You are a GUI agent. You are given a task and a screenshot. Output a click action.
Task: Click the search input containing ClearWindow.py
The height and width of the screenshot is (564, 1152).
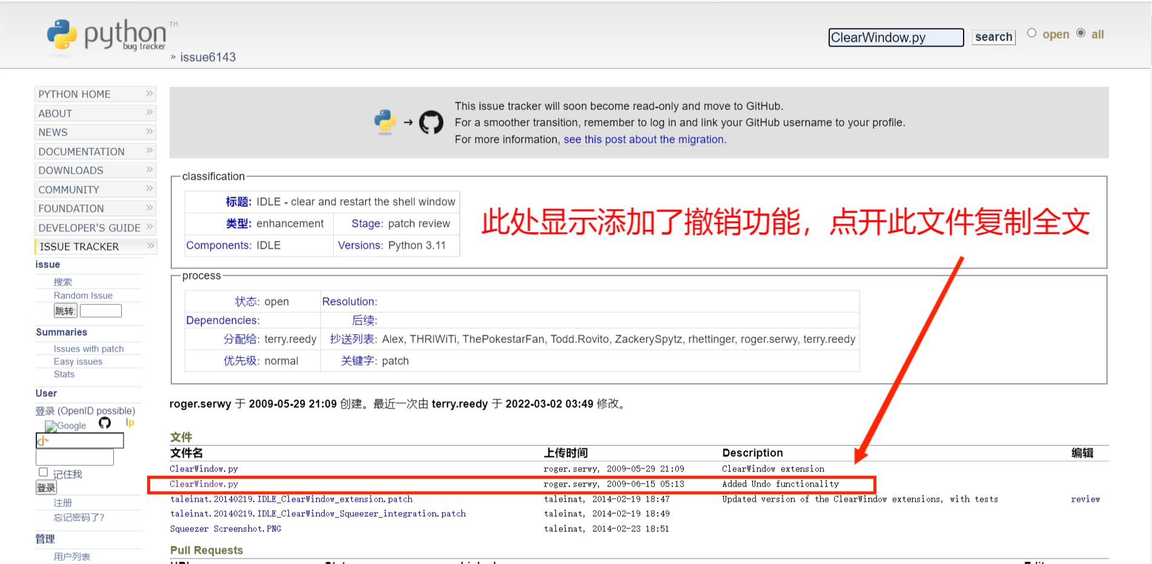(x=896, y=38)
